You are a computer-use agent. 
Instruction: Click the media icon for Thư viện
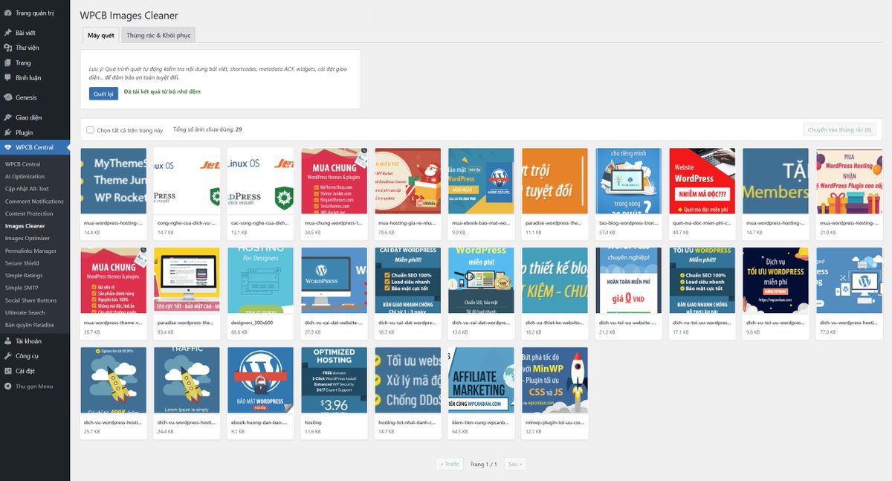click(x=7, y=48)
